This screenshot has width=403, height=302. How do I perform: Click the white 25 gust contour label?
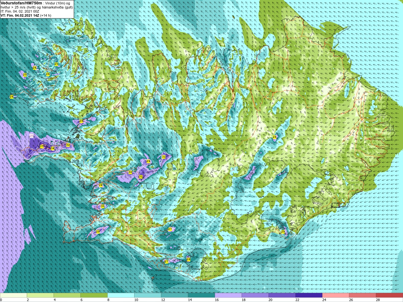[31, 136]
